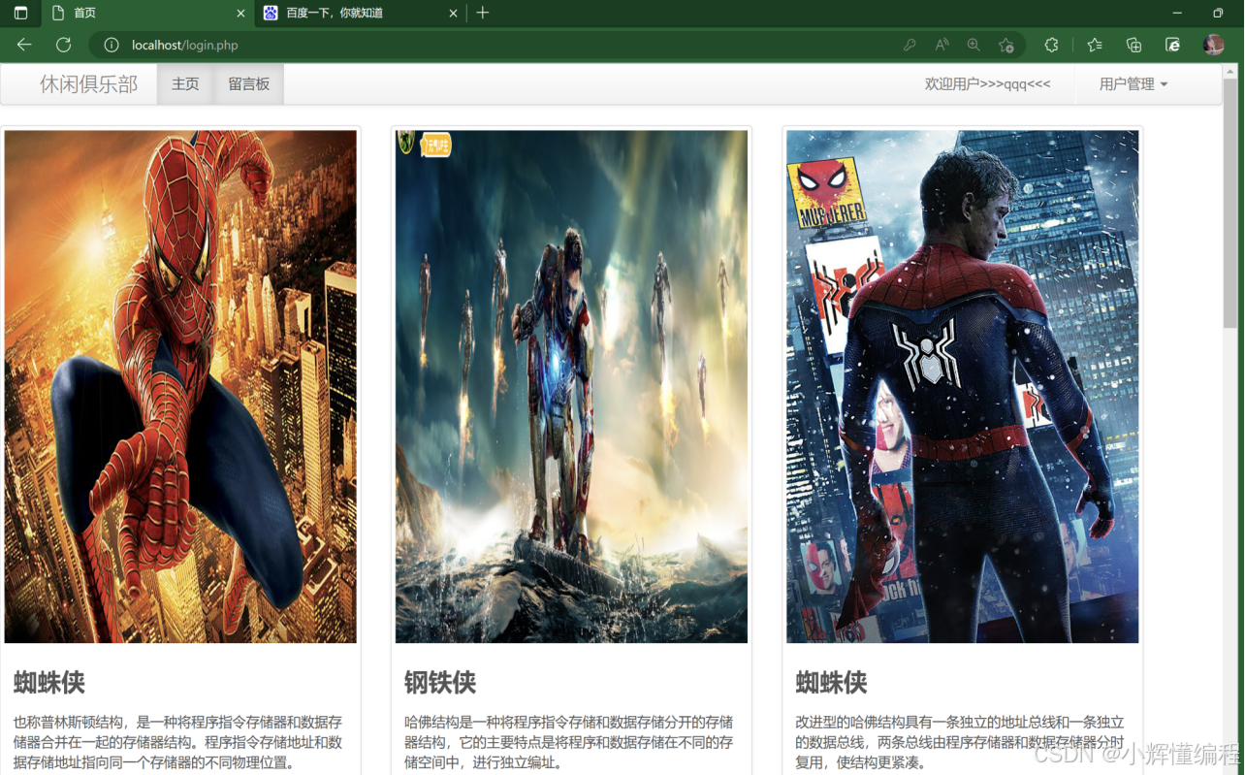Screen dimensions: 1245x775
Task: Add this page to favorites
Action: [1006, 45]
